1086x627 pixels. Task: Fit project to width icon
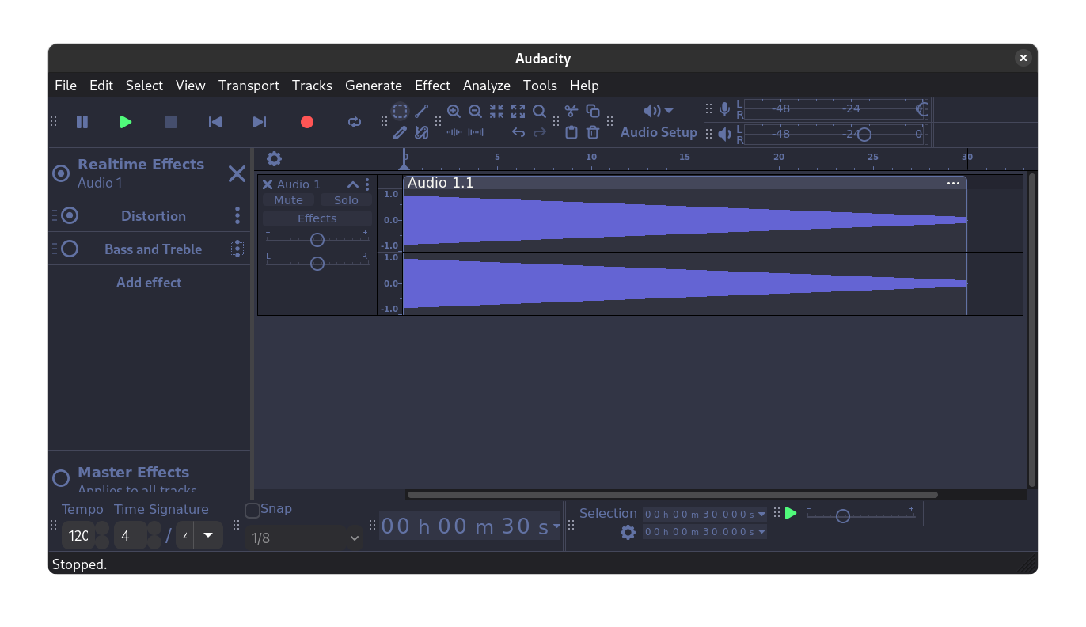518,112
